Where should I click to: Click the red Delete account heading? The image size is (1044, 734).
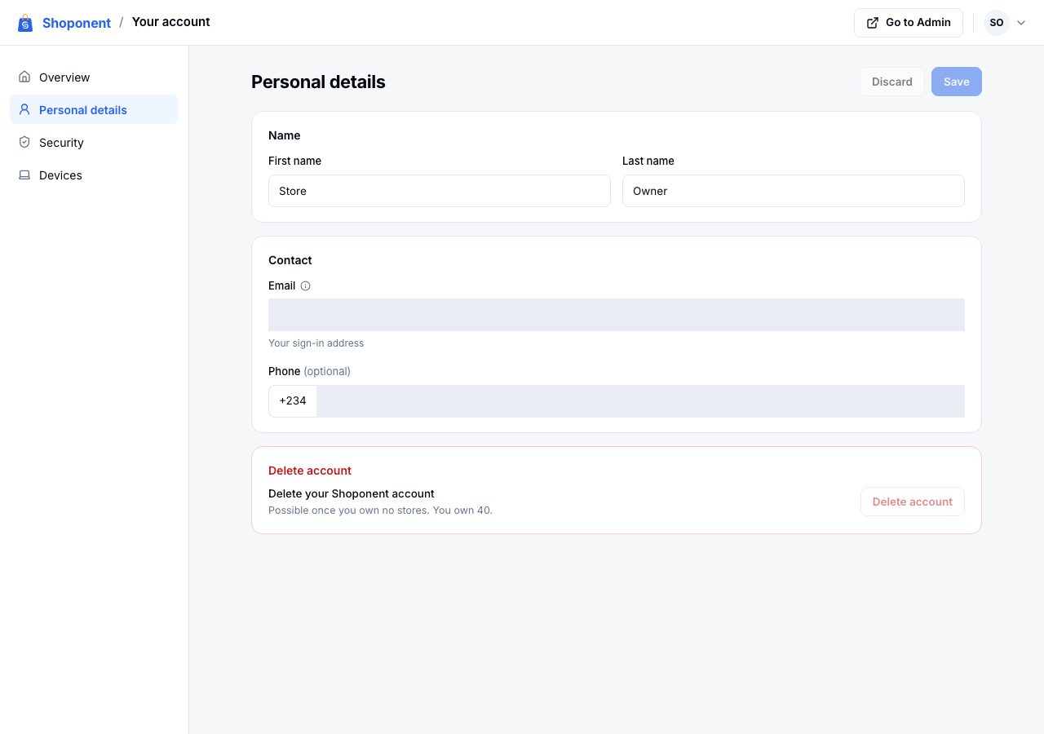pyautogui.click(x=310, y=471)
